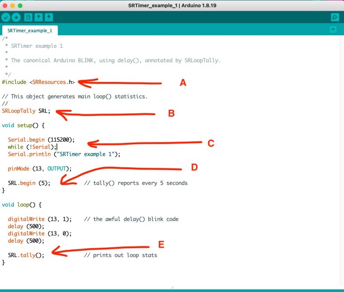
Task: Click comment line 'SRTimer example 1' in header
Action: 34,46
